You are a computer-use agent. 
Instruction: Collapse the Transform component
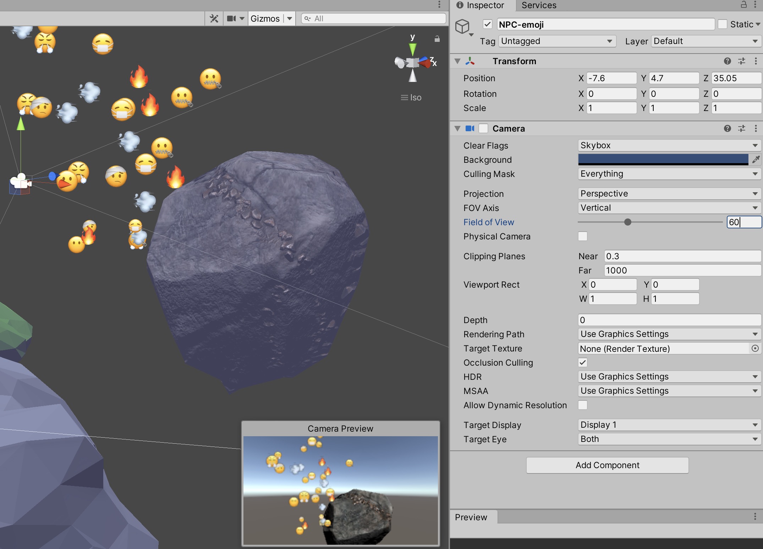(x=458, y=61)
